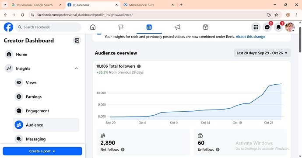Click the 60 Unfollows value
Screen dimensions: 302x158
[201, 143]
